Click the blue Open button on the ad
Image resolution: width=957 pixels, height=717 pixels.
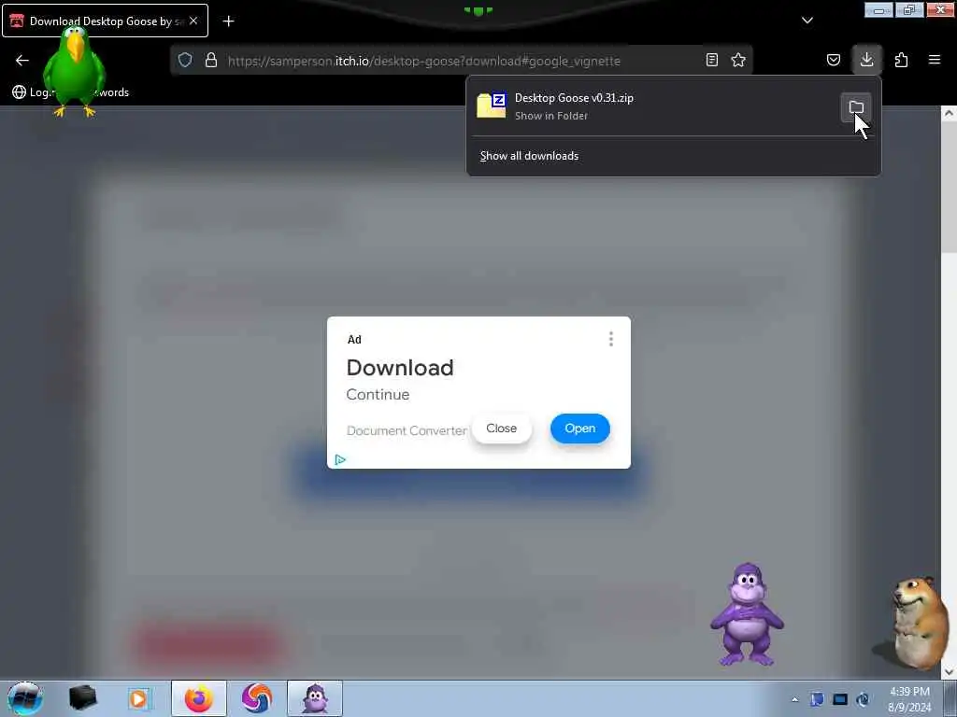click(x=579, y=429)
